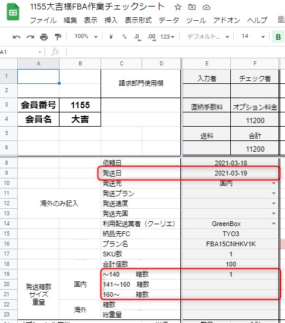Open the データ menu

pyautogui.click(x=169, y=20)
